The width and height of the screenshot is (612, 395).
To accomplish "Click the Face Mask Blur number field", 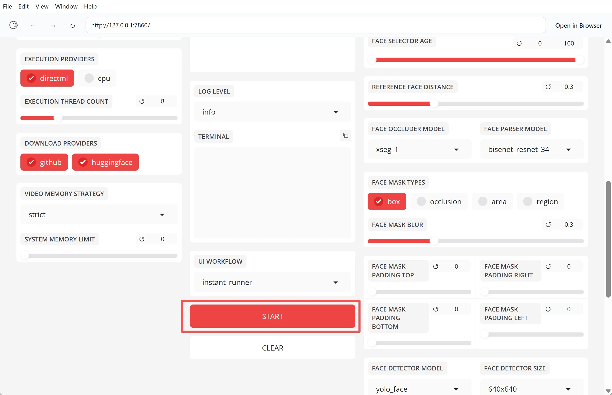I will [x=569, y=225].
